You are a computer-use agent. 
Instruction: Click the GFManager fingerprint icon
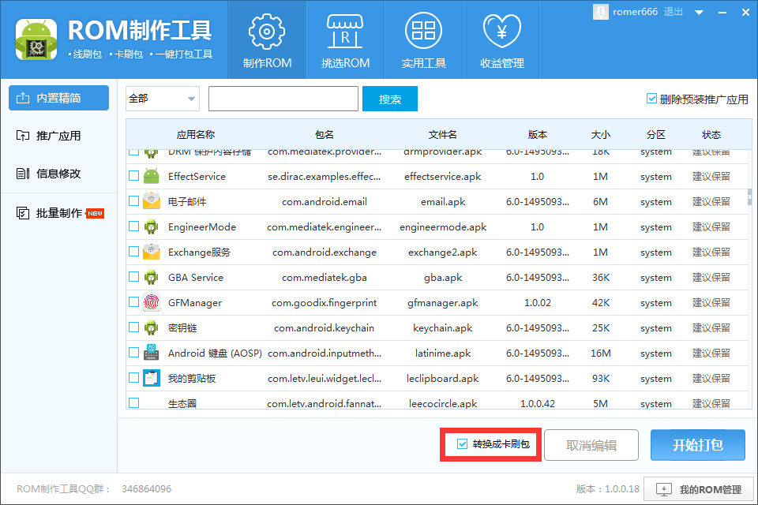[152, 303]
